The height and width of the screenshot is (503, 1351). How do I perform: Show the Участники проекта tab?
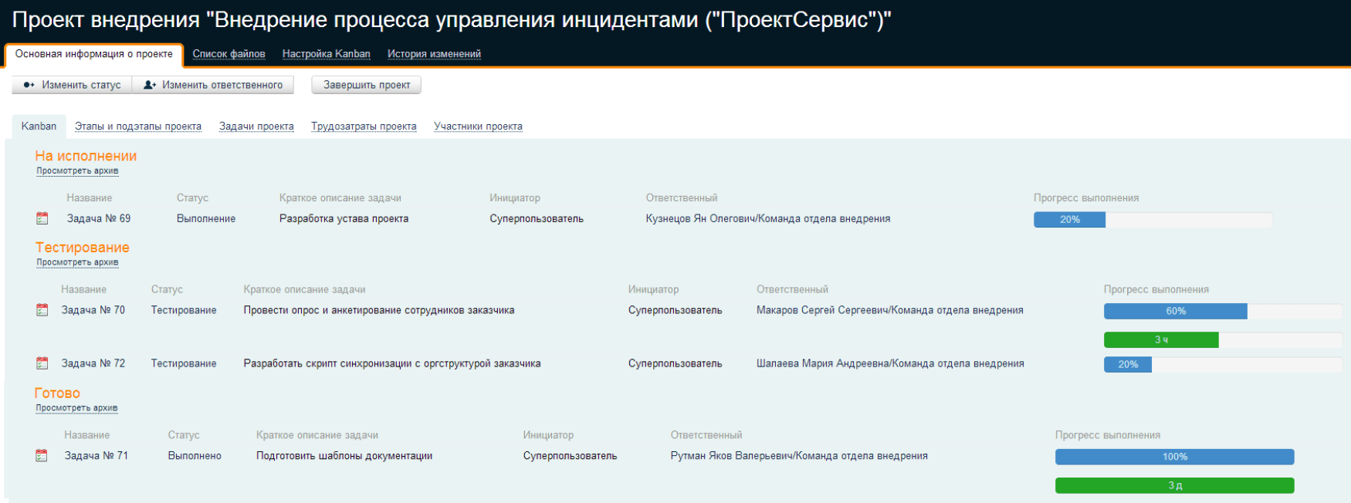point(478,127)
